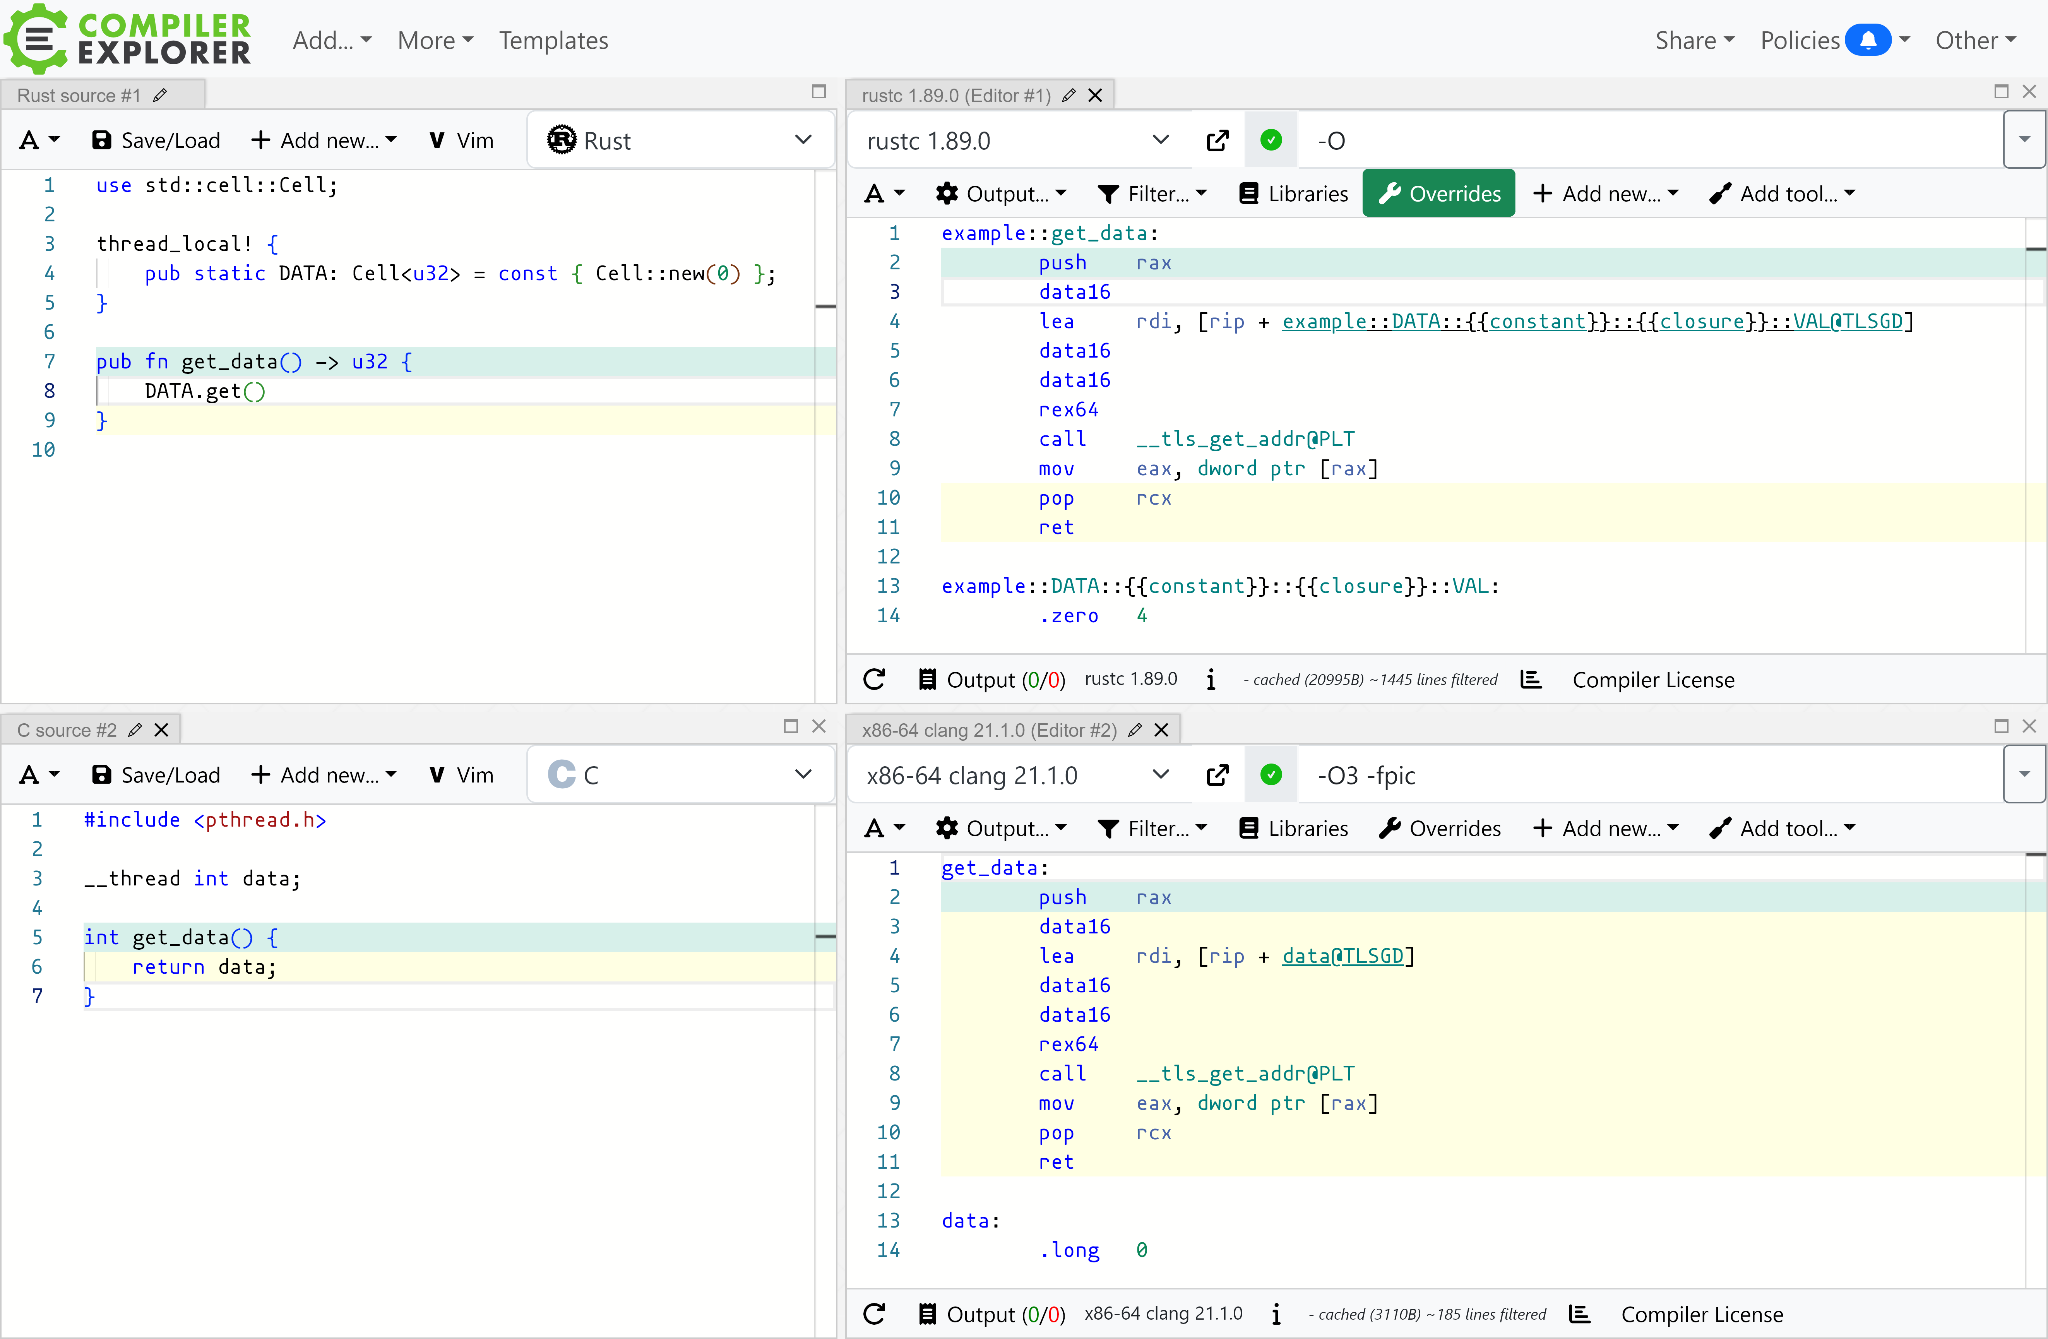Open rustc compiler in popout window icon
Screen dimensions: 2048x1339
[x=1217, y=140]
